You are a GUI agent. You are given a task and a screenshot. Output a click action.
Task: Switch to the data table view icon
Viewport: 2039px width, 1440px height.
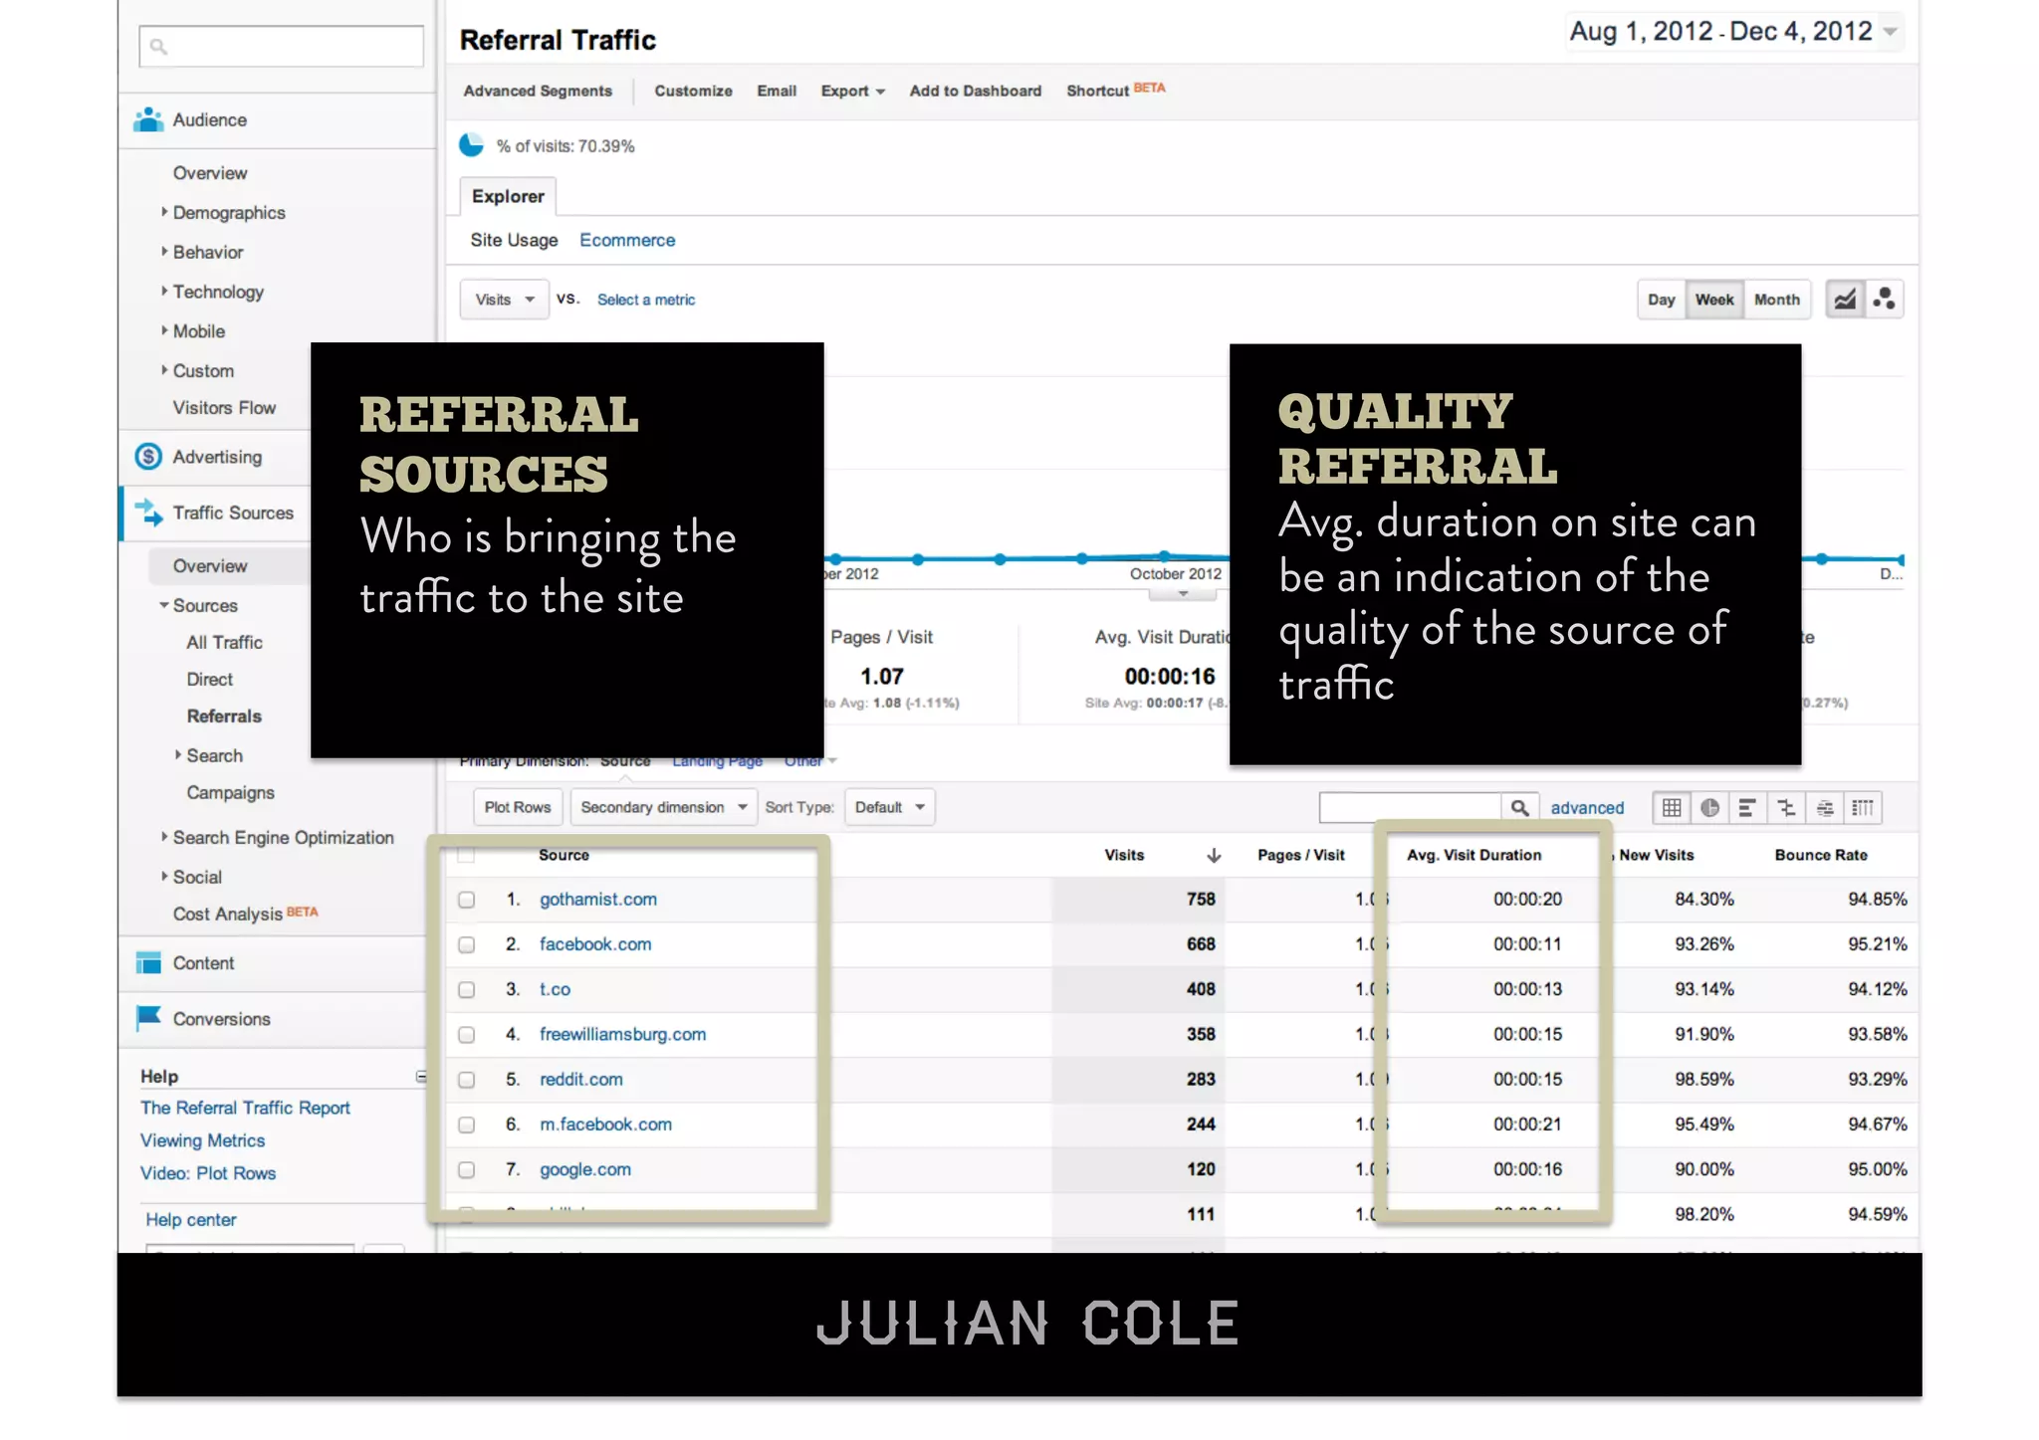pos(1672,808)
